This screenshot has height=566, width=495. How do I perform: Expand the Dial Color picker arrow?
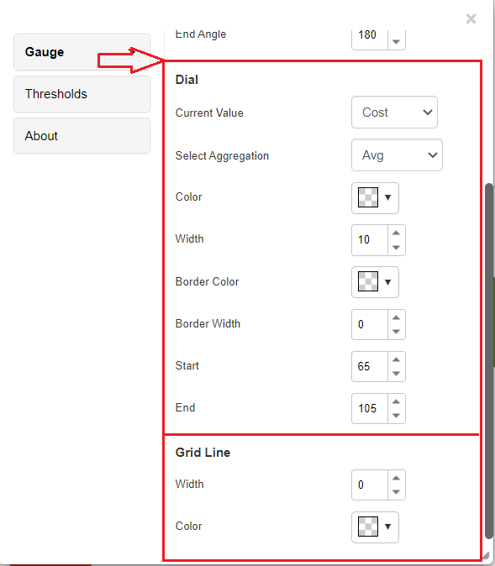pos(388,197)
